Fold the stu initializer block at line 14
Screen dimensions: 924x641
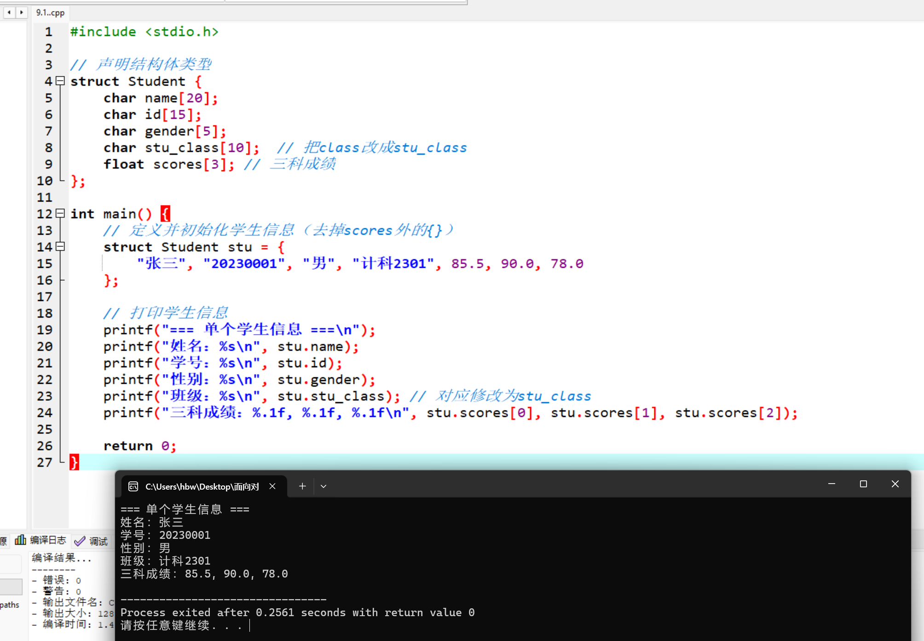pyautogui.click(x=60, y=247)
